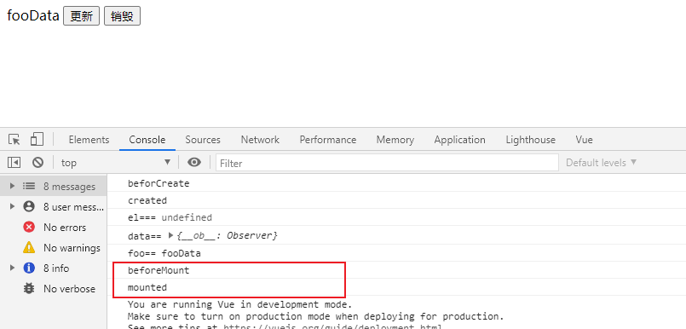Click the {__ob__: Observer} object text

pos(227,235)
